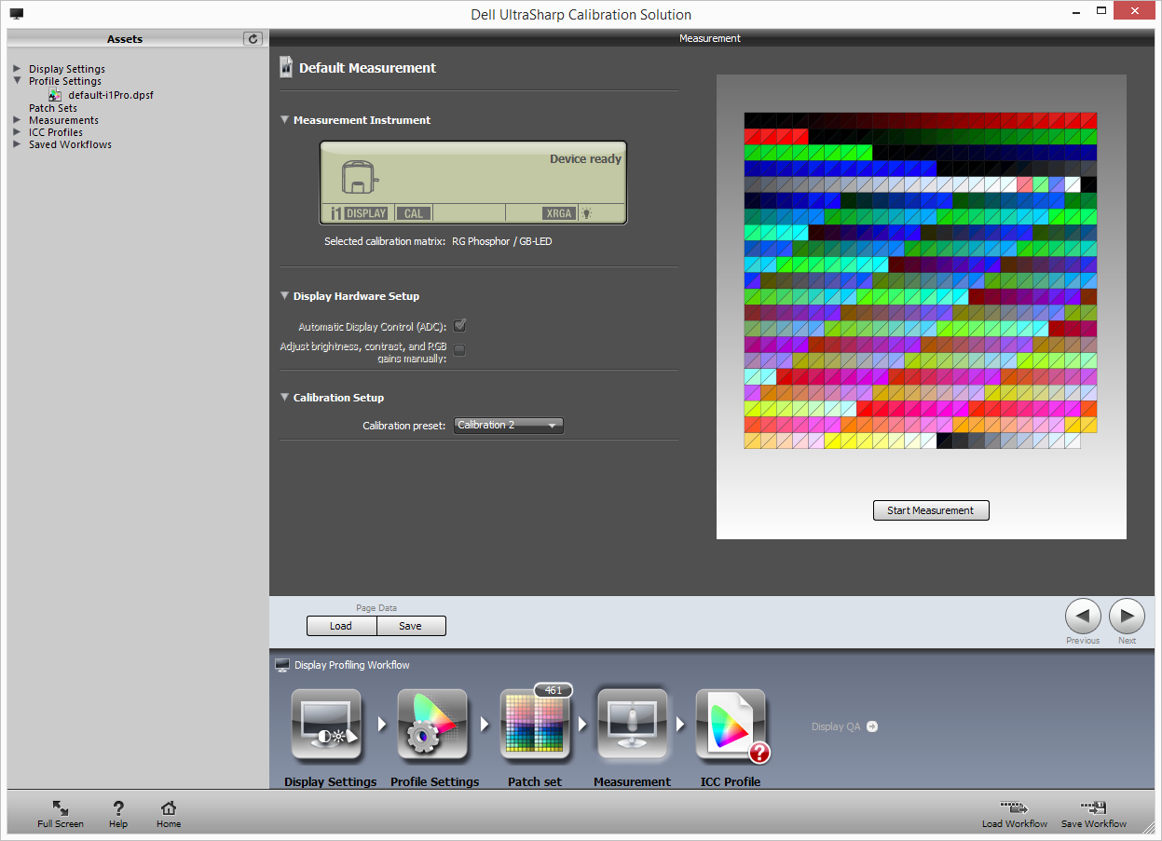Click 'Display QA' label
Viewport: 1162px width, 841px height.
click(x=836, y=726)
